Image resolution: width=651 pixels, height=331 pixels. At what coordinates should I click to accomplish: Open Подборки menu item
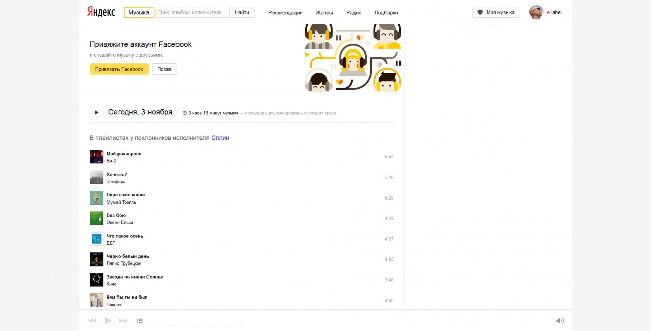387,13
